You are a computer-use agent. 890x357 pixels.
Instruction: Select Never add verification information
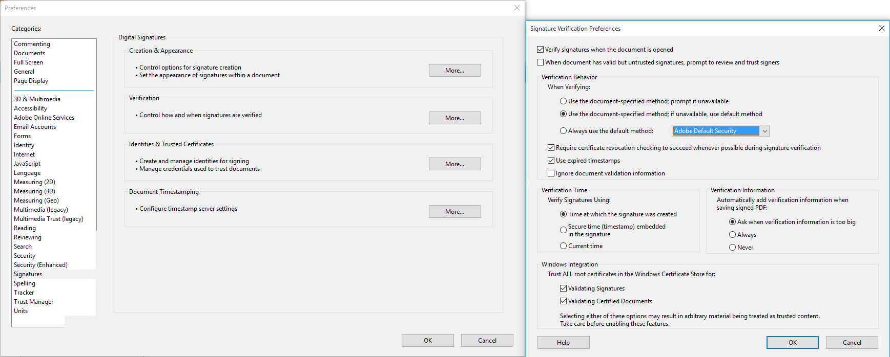[x=733, y=248]
